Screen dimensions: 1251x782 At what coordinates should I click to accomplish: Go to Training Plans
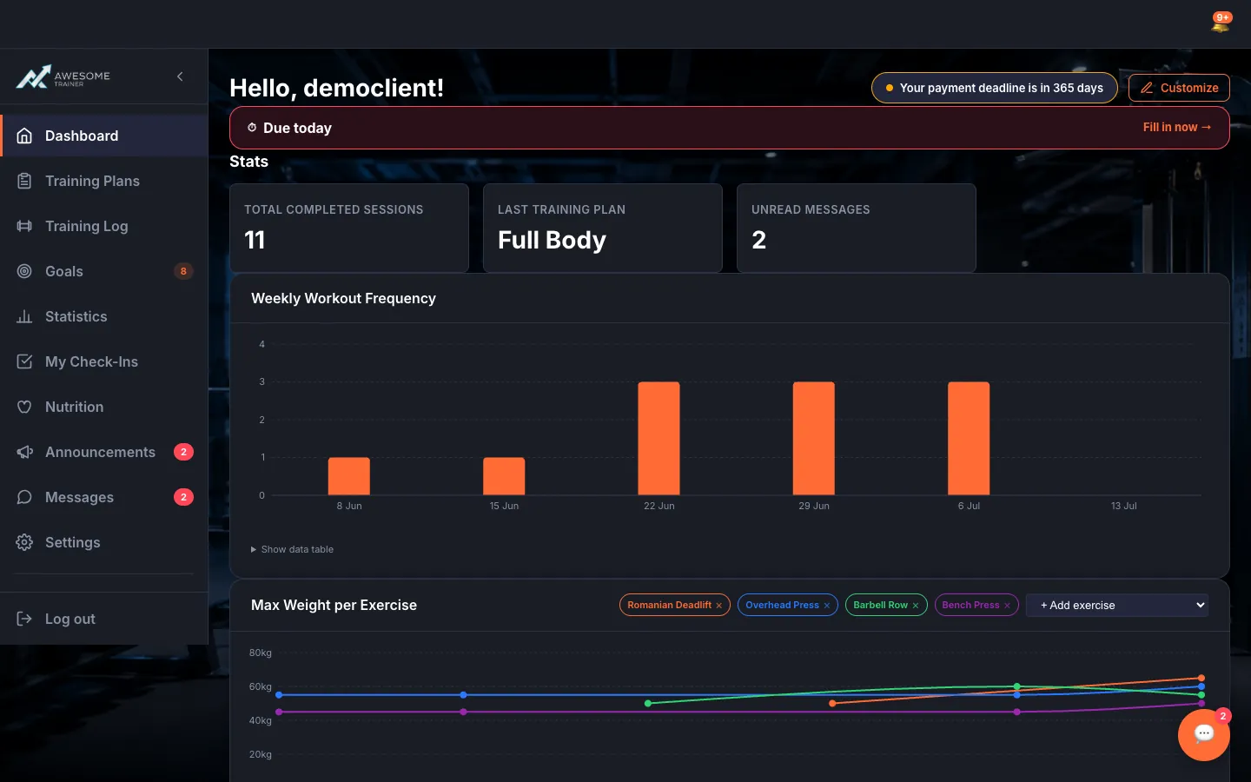click(104, 181)
